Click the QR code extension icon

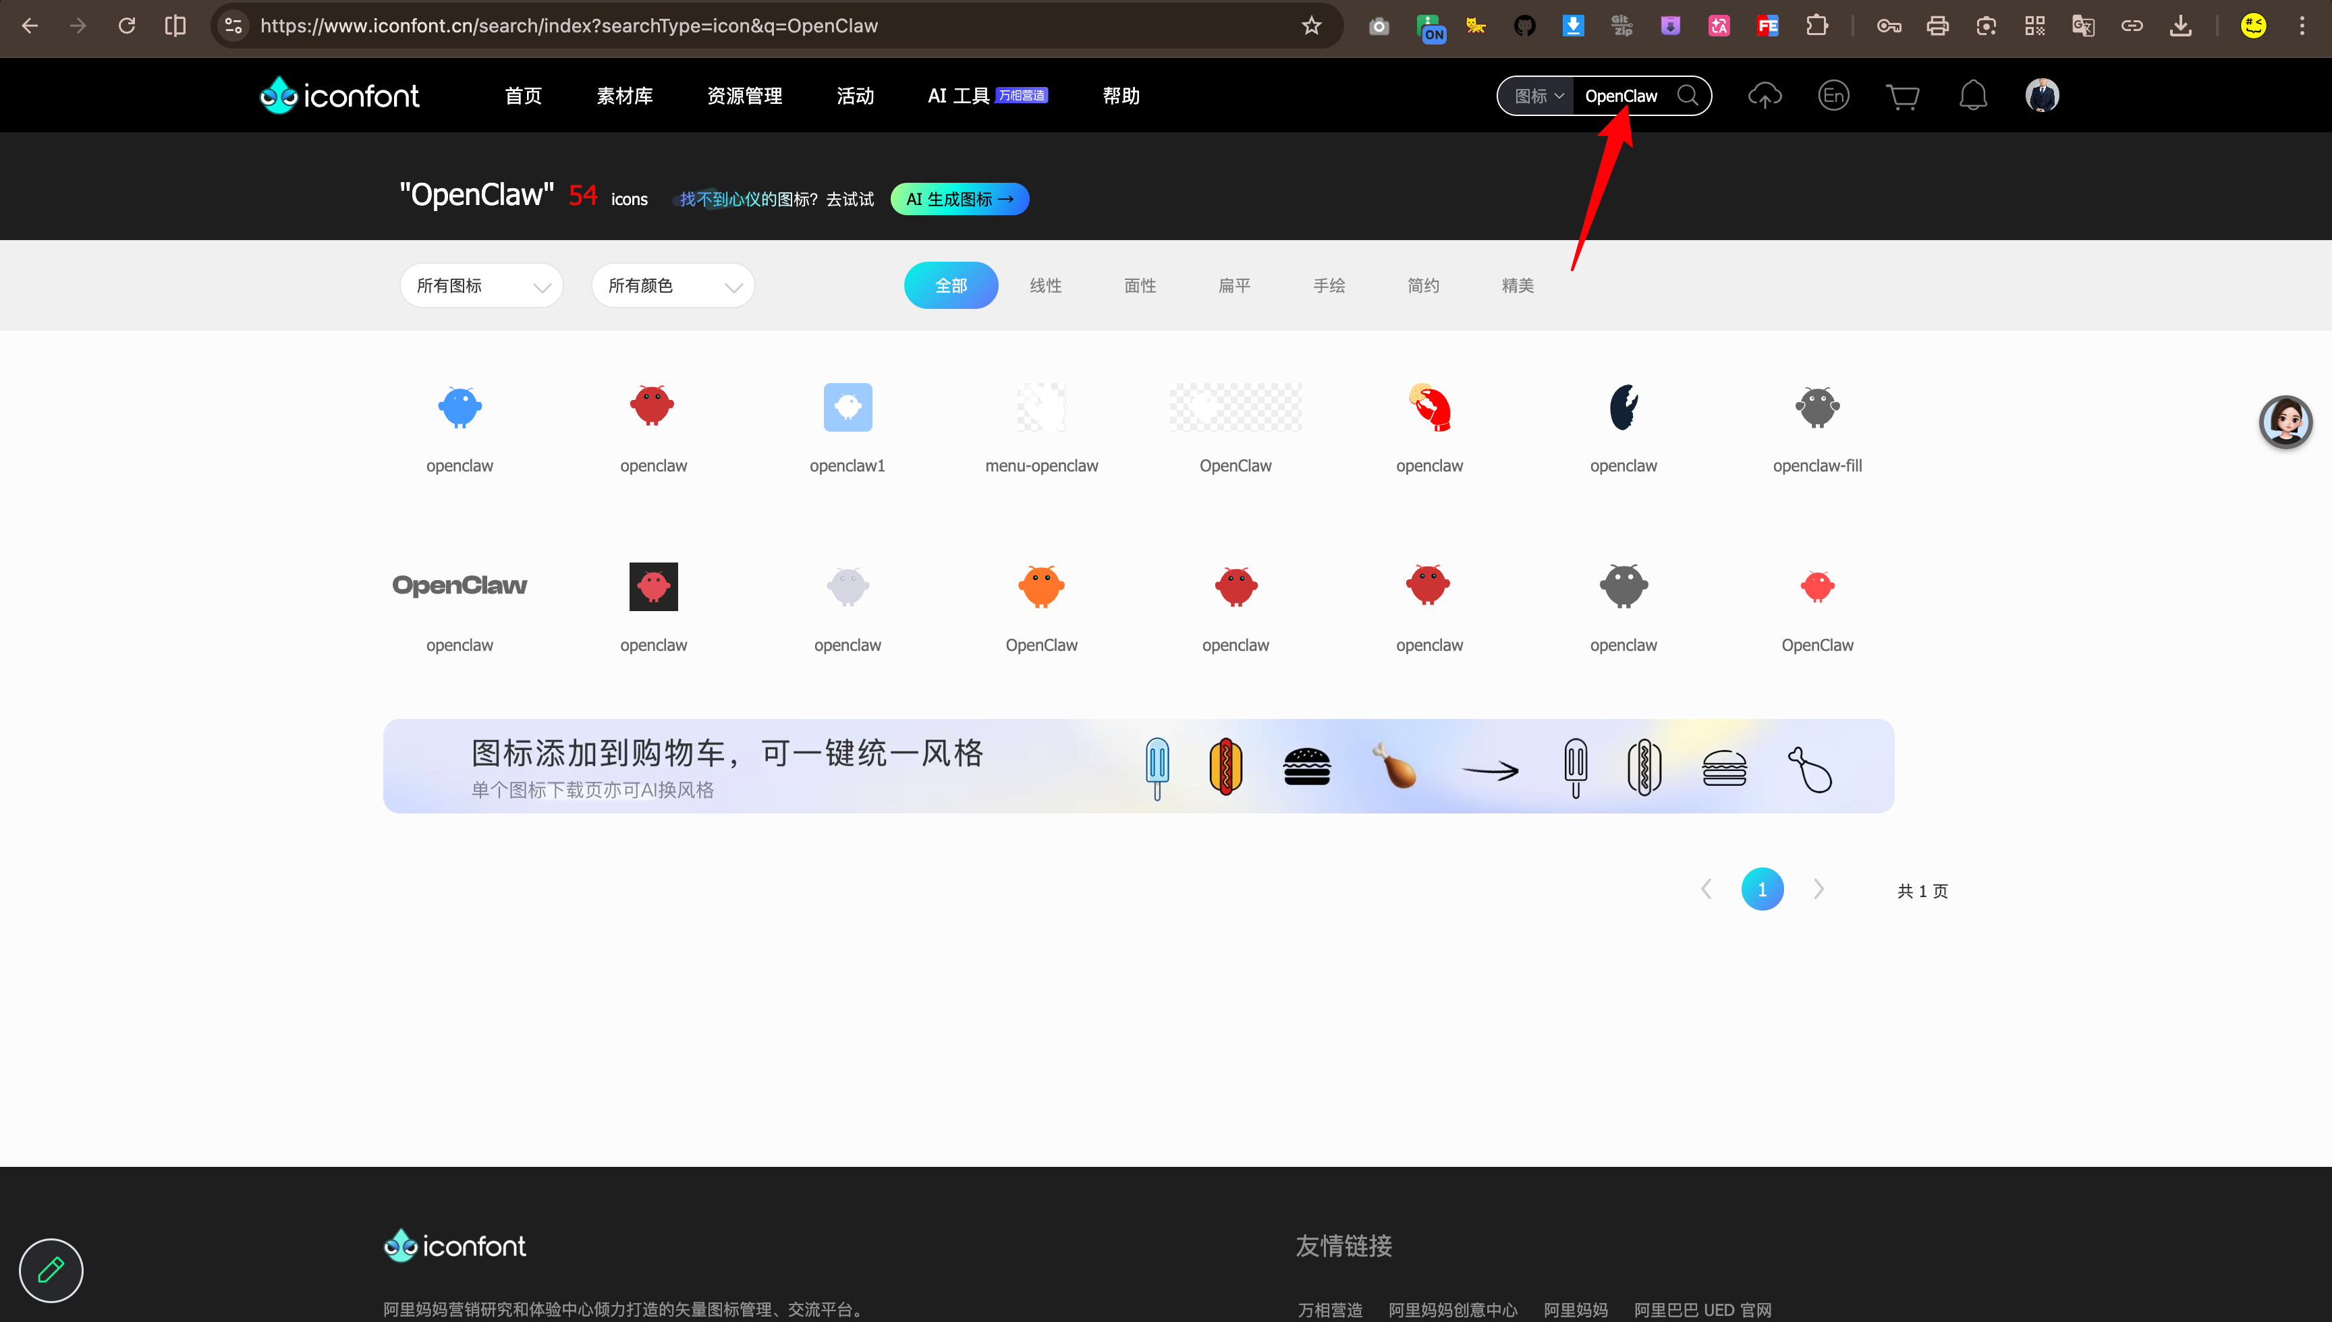click(x=2035, y=26)
